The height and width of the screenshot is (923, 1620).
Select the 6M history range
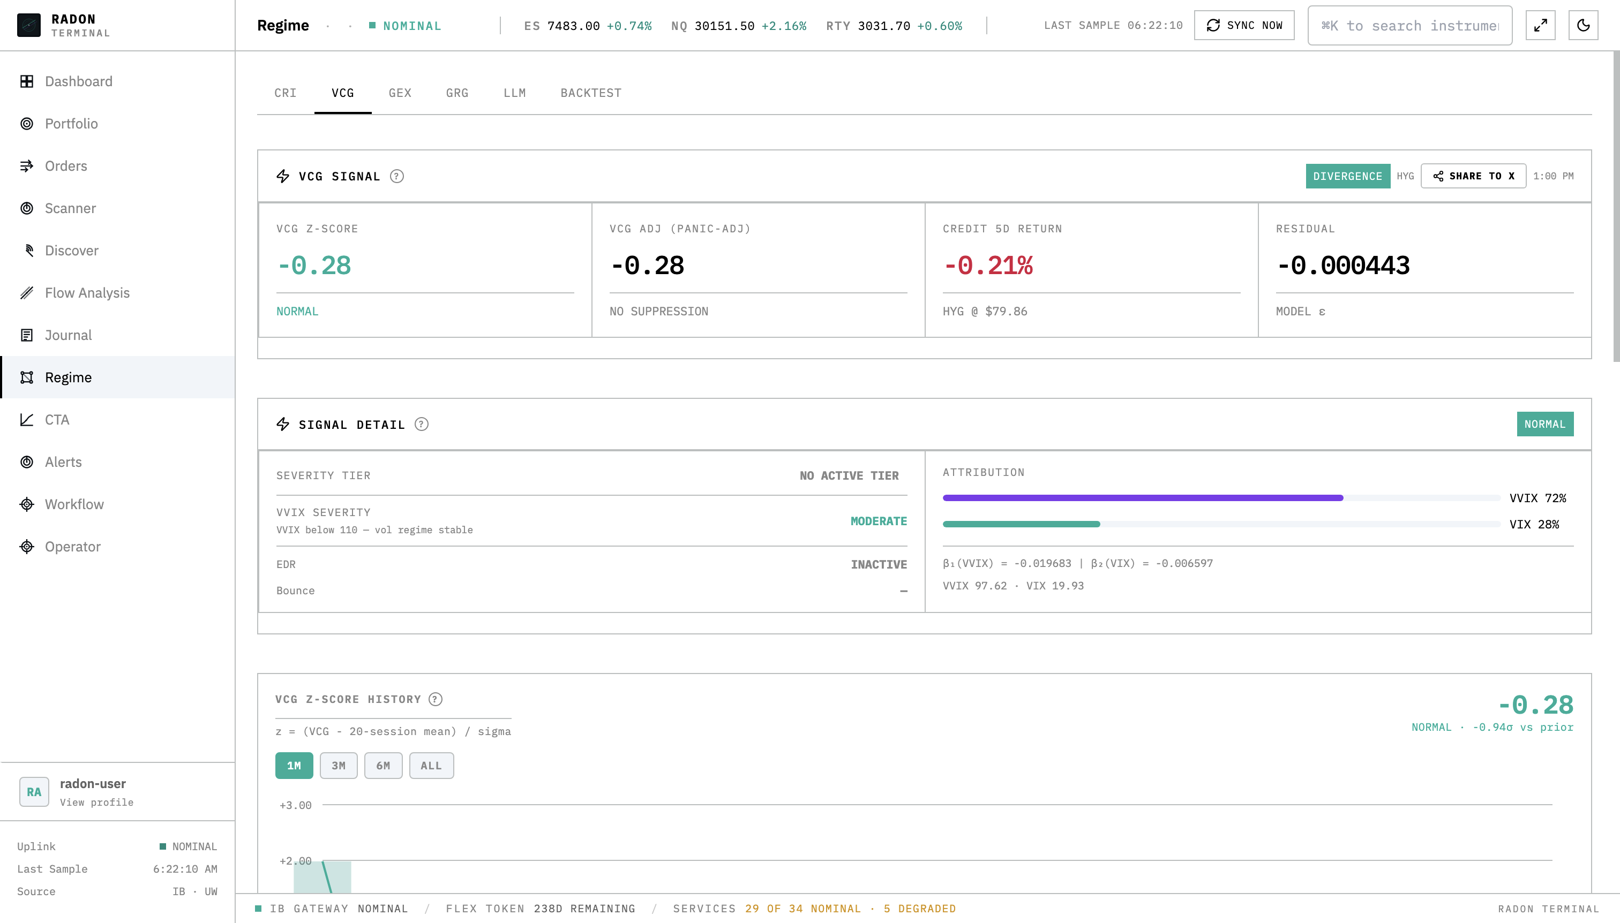(x=383, y=766)
